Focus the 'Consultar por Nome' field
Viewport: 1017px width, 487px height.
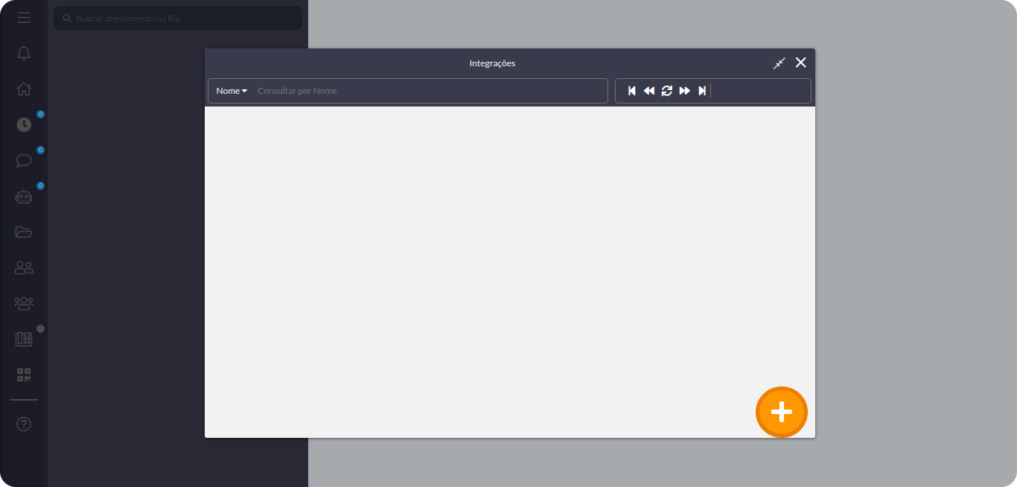(430, 91)
